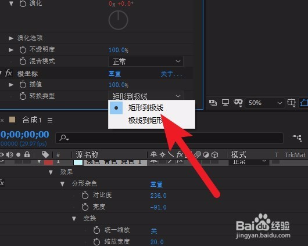Screen dimensions: 308x246
Task: Click the audio column header icon
Action: coord(10,154)
